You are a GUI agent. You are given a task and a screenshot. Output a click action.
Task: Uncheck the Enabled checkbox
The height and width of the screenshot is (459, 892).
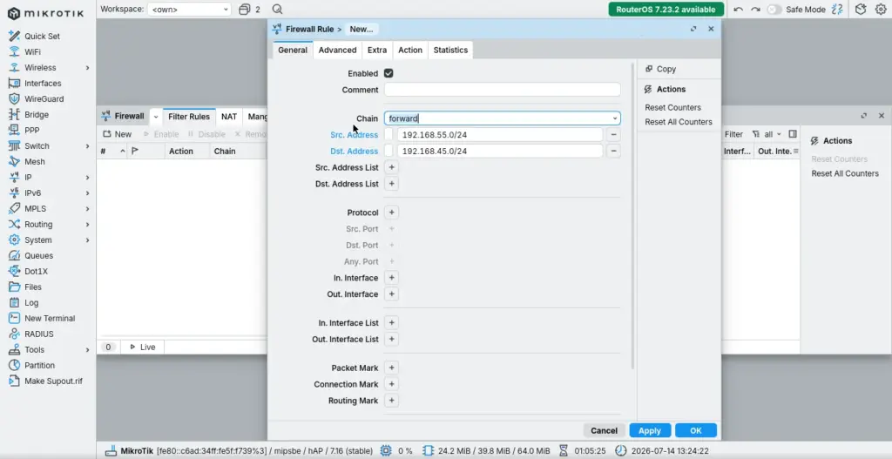pyautogui.click(x=389, y=73)
